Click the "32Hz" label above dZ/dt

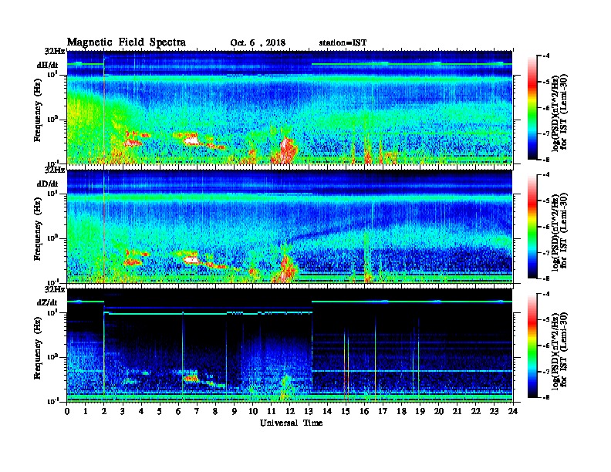tap(55, 289)
